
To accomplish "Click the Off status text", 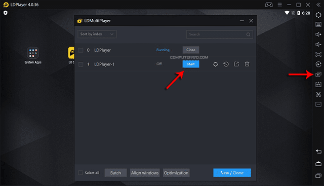I will coord(159,64).
